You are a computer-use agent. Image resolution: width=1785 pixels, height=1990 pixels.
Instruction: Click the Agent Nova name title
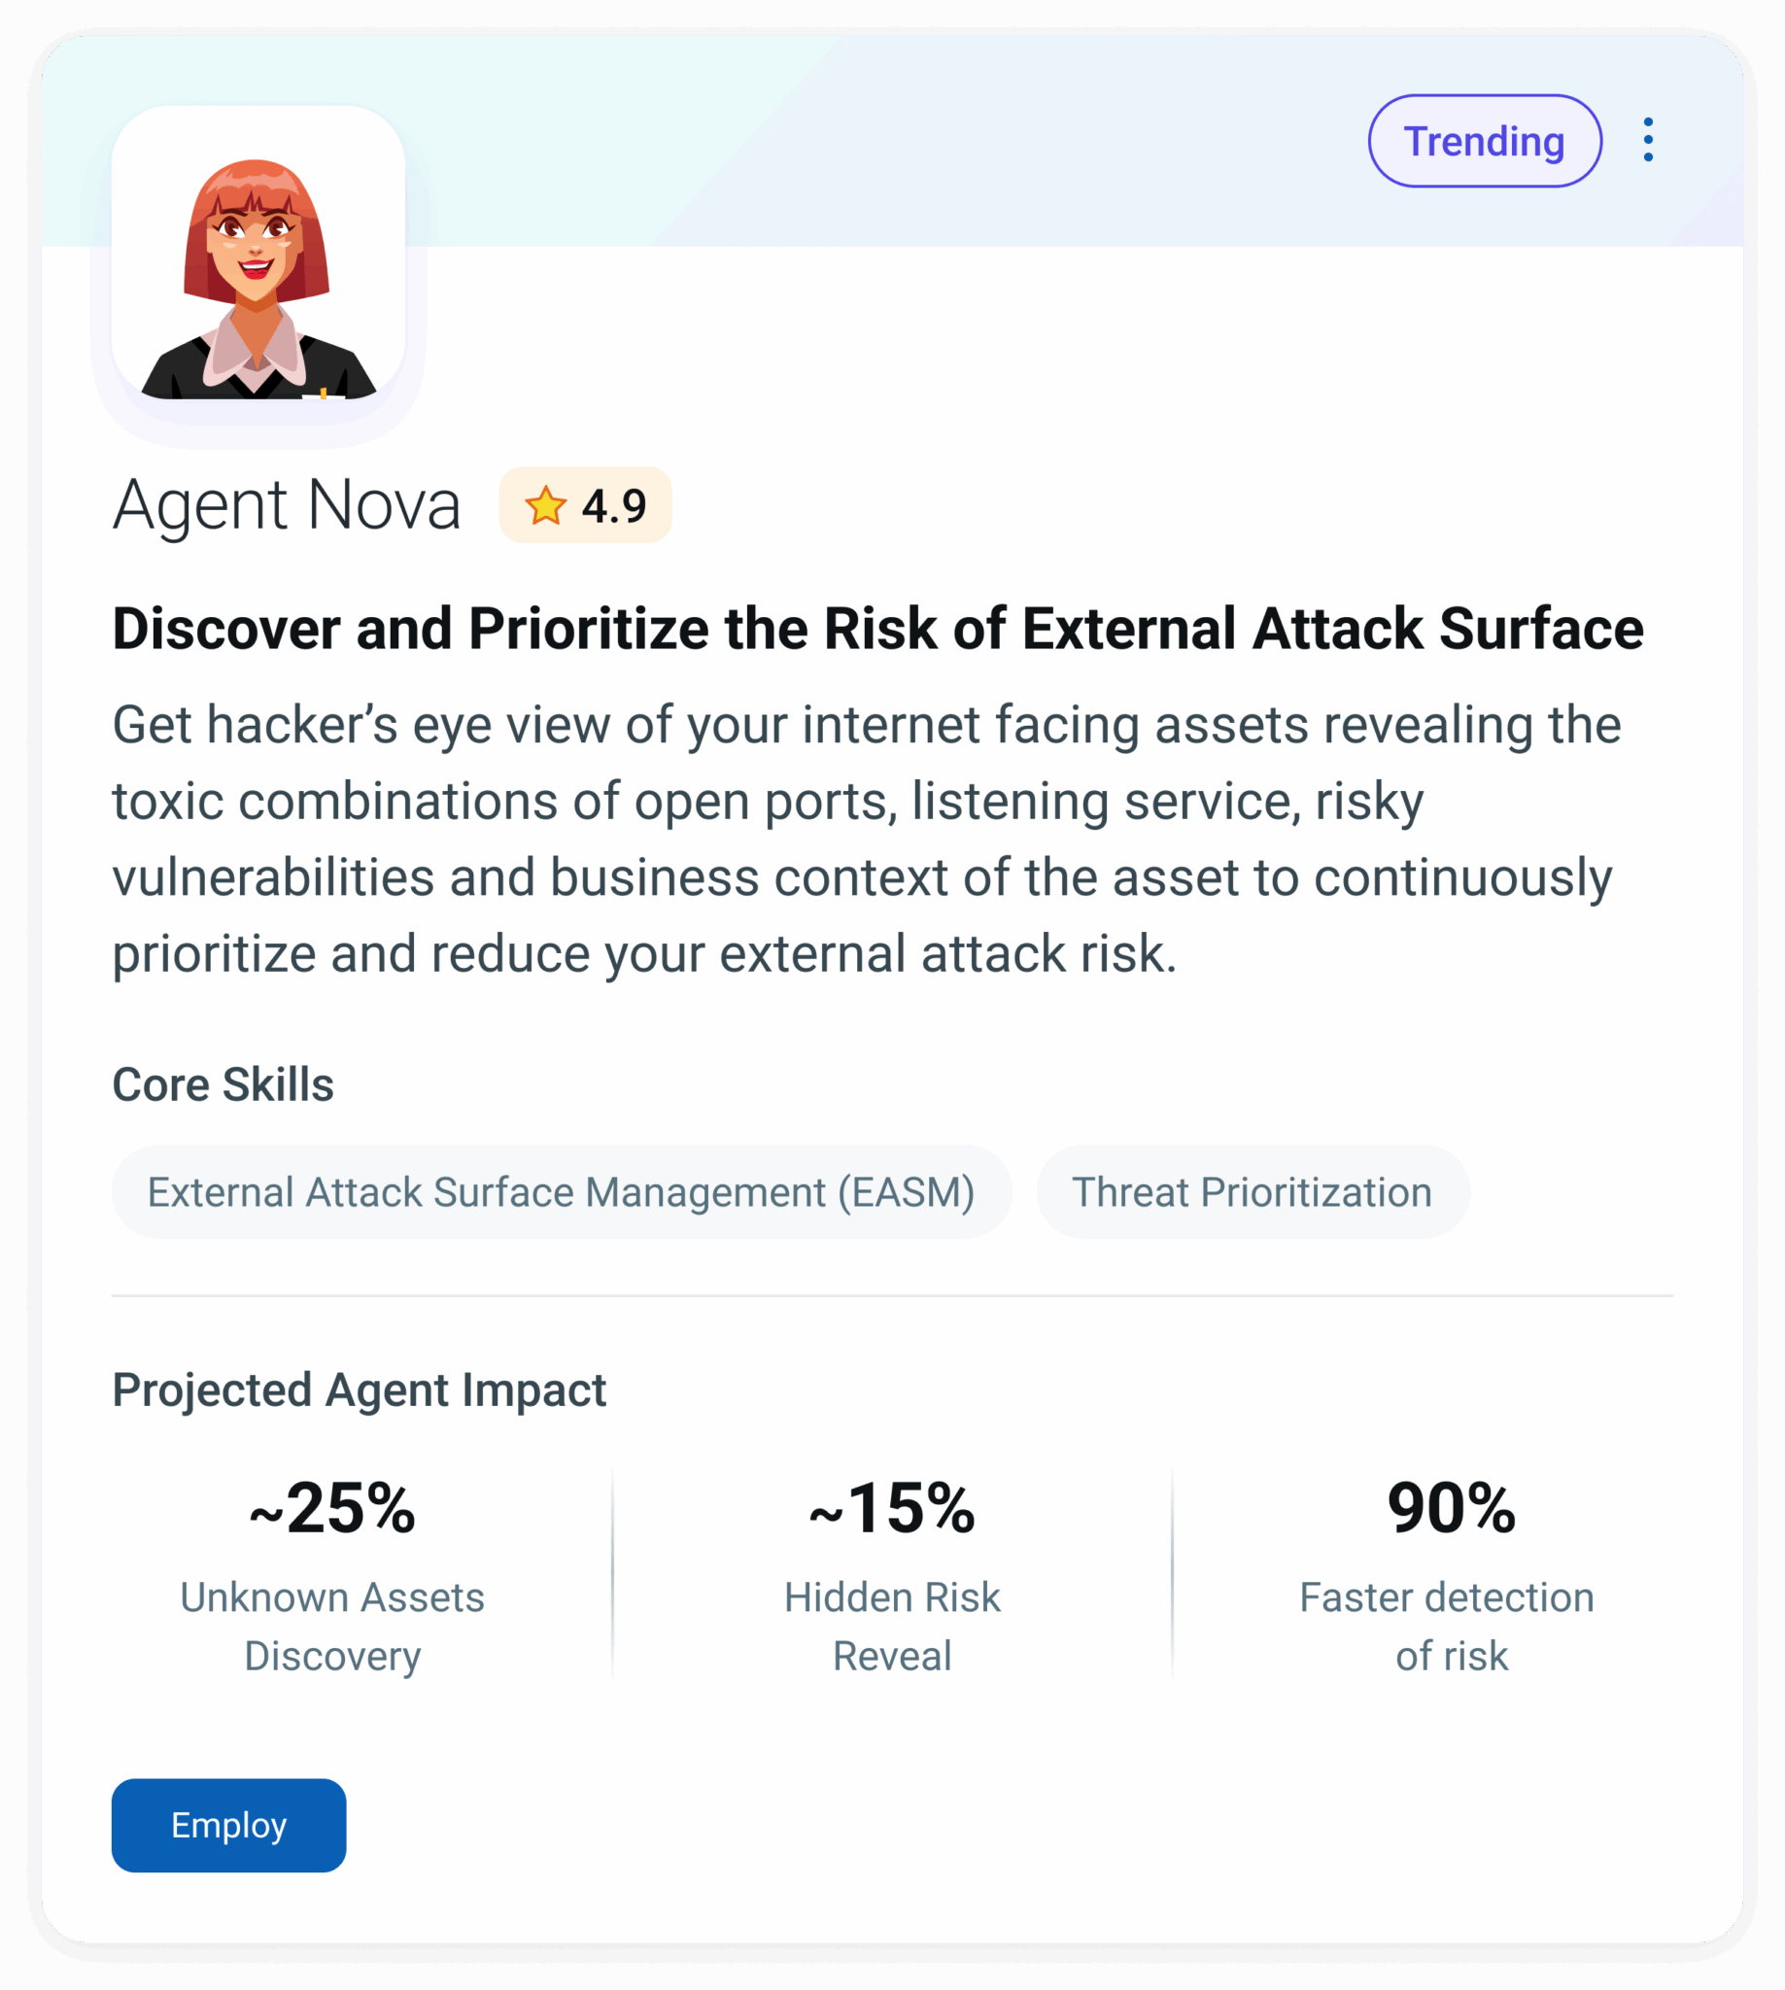pyautogui.click(x=287, y=505)
